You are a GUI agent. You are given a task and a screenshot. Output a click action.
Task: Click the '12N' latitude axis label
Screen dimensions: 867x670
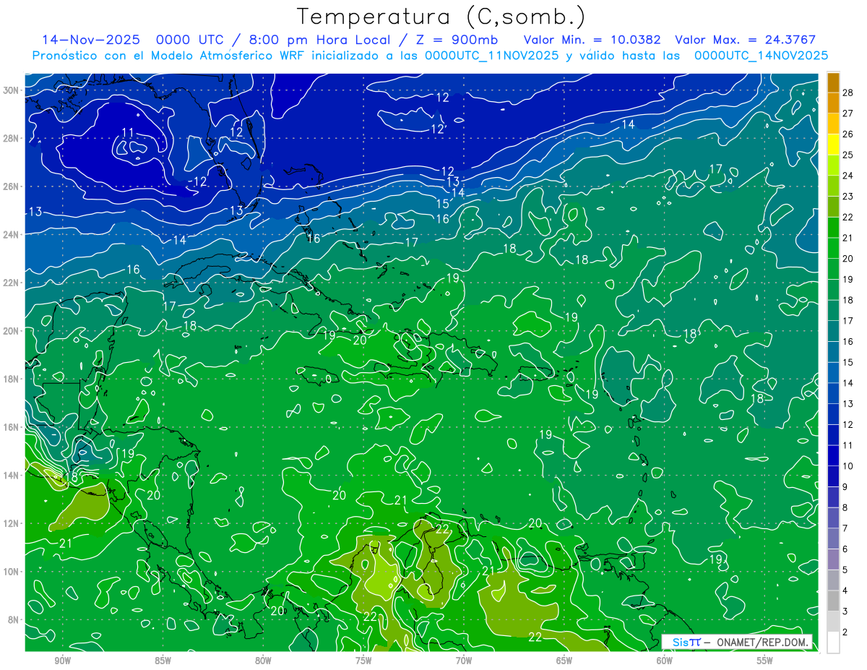click(x=11, y=523)
